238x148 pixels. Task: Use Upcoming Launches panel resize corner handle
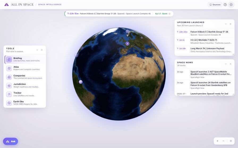click(x=233, y=54)
